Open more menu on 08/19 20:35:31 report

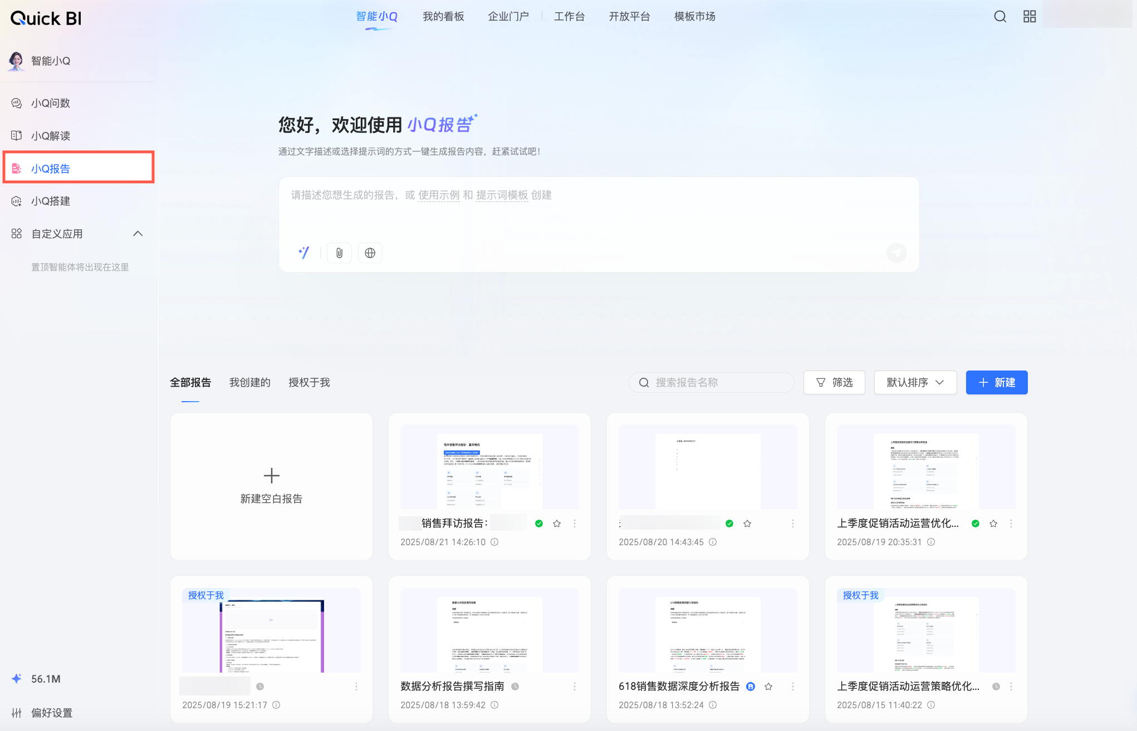[x=1011, y=523]
